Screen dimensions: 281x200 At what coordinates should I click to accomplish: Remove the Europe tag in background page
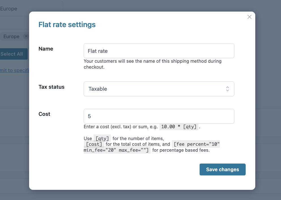26,36
